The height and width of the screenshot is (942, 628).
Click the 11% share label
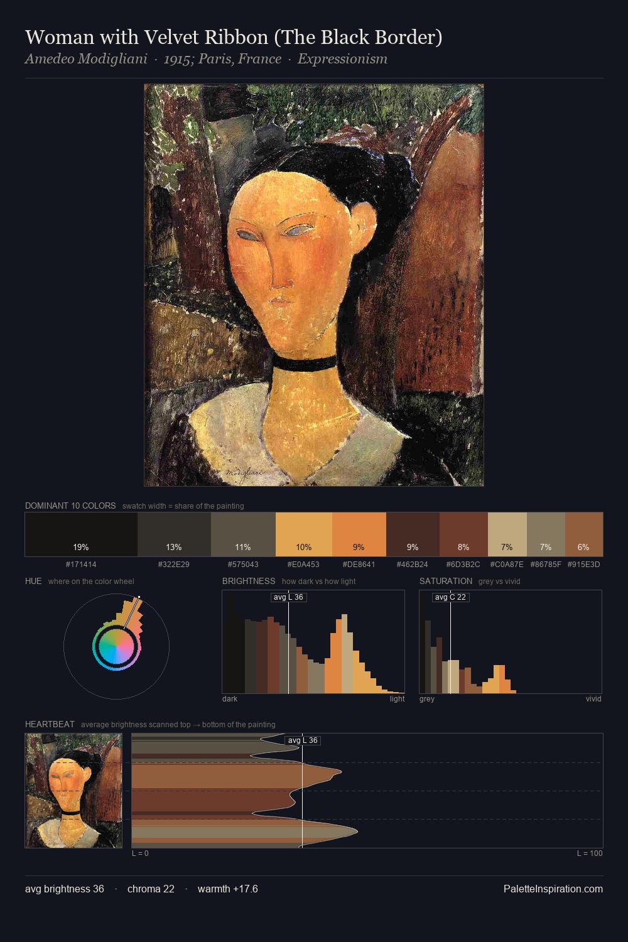tap(243, 547)
